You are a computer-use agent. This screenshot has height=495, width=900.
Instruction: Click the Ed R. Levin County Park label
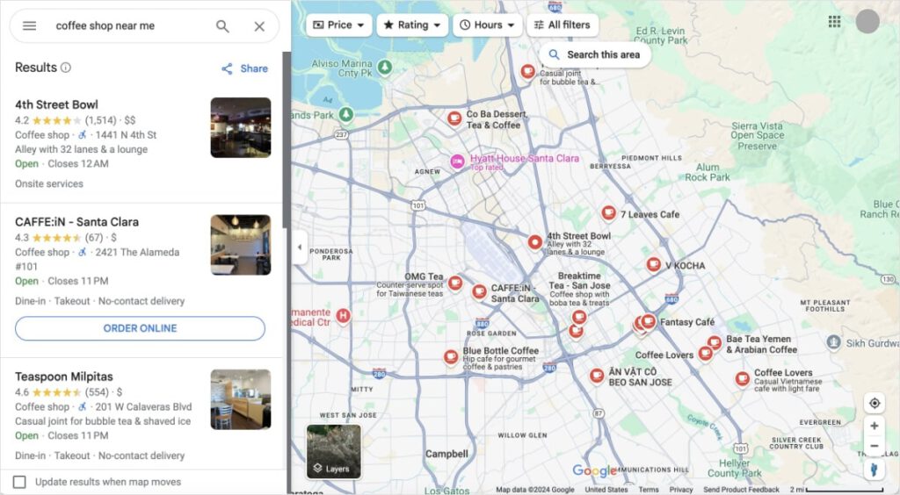click(661, 35)
